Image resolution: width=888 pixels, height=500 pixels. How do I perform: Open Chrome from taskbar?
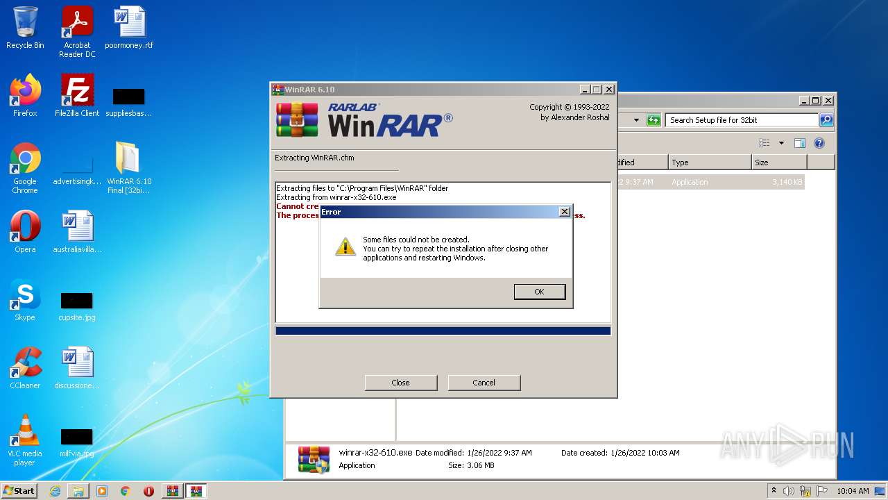point(125,491)
